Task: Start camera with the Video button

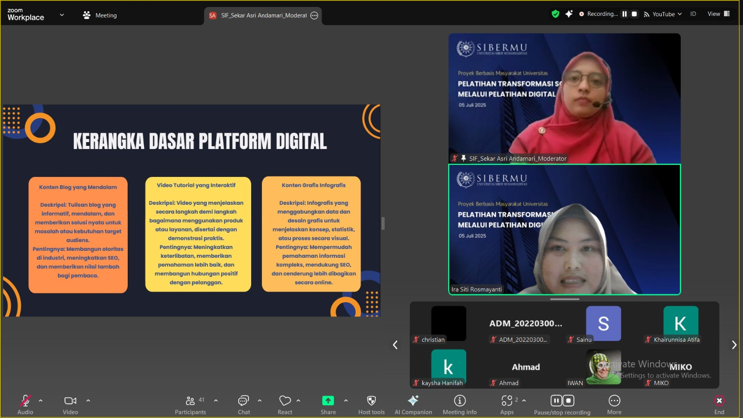Action: (x=71, y=404)
